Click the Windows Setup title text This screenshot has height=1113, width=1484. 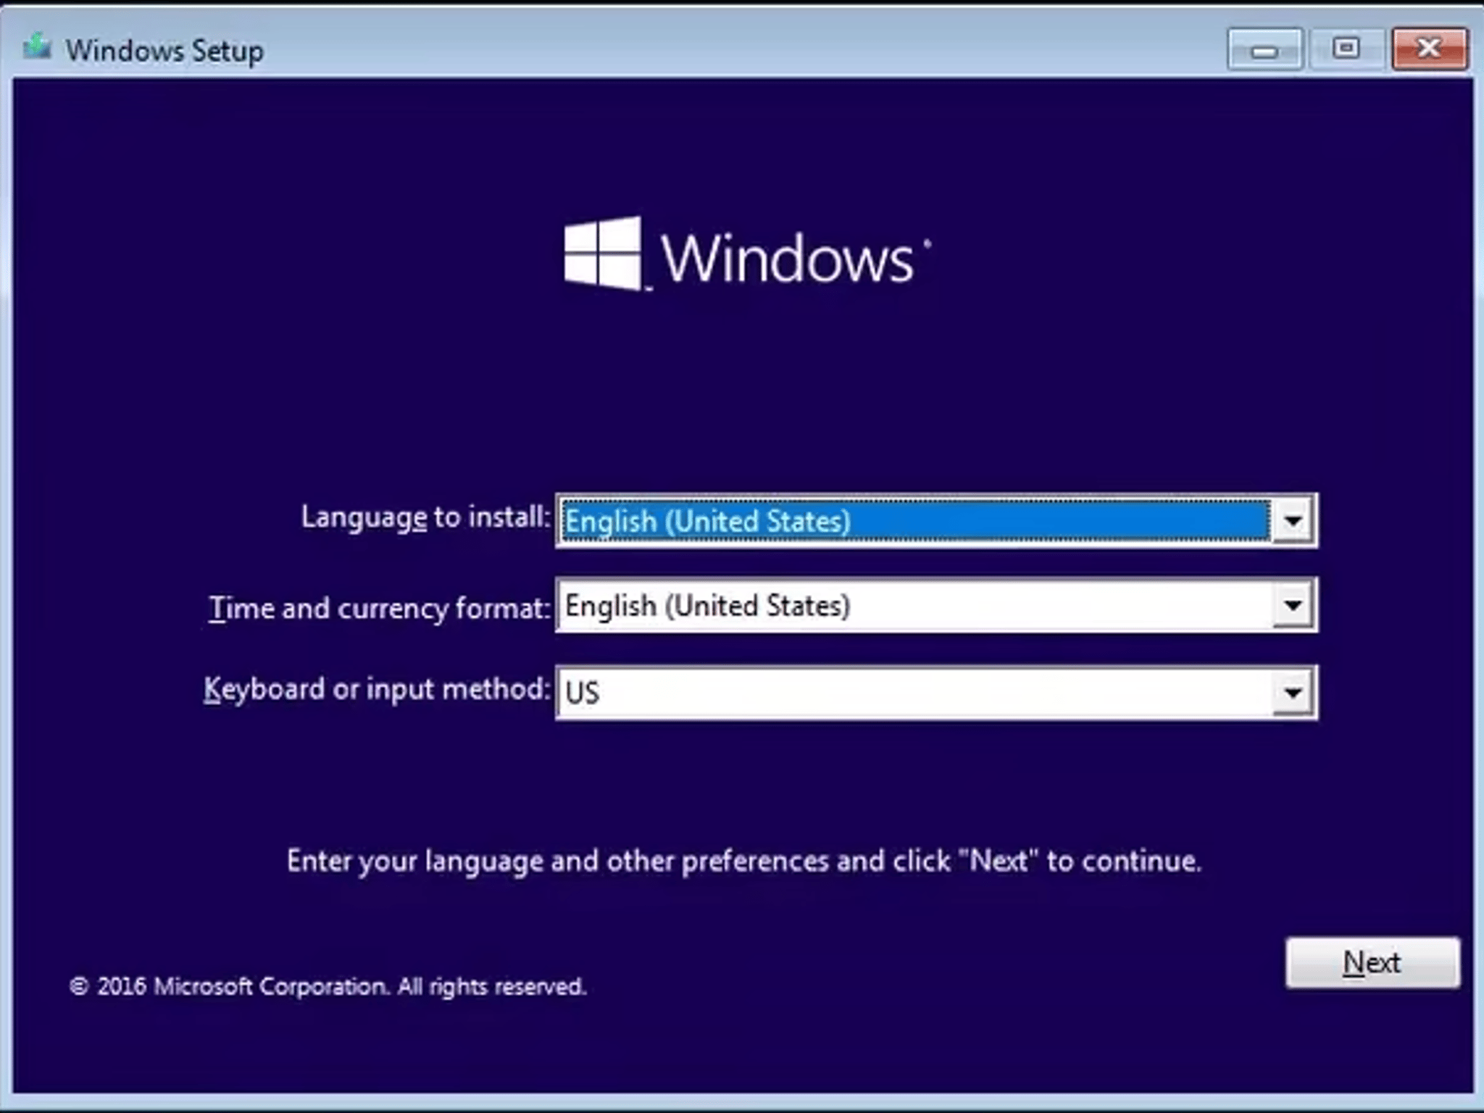coord(165,50)
